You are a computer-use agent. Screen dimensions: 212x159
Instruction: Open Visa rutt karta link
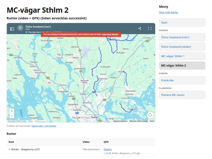click(x=168, y=12)
